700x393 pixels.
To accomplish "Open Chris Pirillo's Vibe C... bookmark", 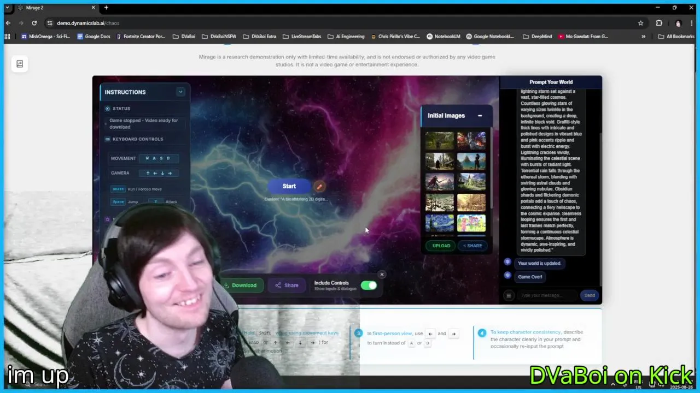I will pyautogui.click(x=395, y=37).
